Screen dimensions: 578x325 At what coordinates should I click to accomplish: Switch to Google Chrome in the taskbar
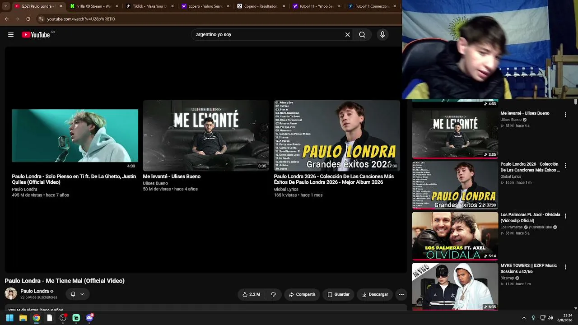[x=36, y=318]
